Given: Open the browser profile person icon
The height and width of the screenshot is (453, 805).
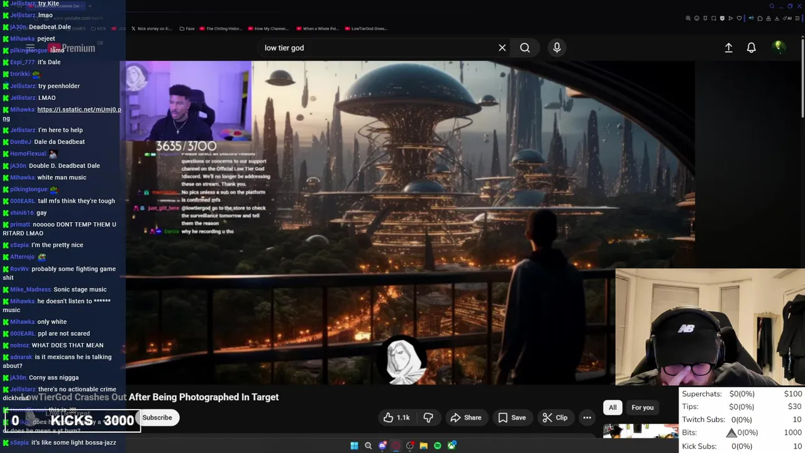Looking at the screenshot, I should 769,18.
